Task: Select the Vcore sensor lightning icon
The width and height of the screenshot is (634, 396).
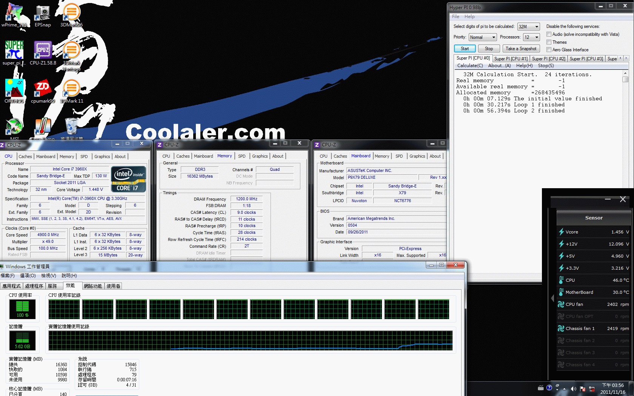Action: [561, 232]
